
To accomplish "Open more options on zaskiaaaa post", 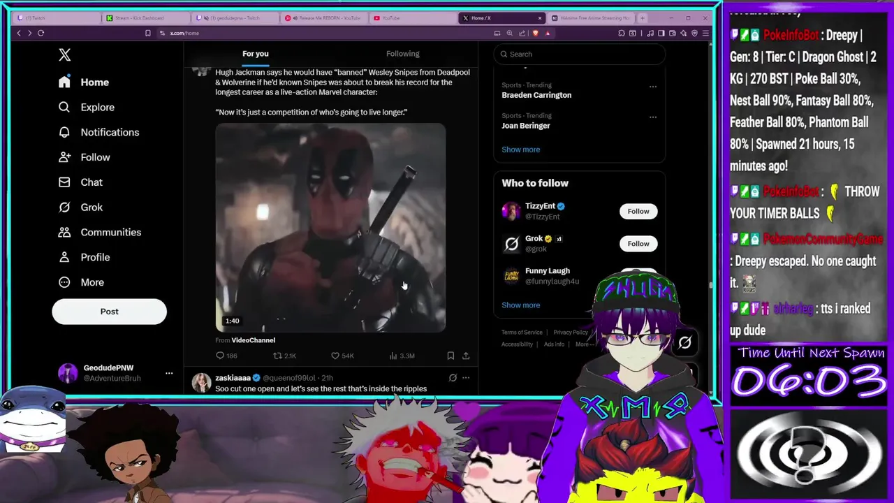I will (x=466, y=378).
